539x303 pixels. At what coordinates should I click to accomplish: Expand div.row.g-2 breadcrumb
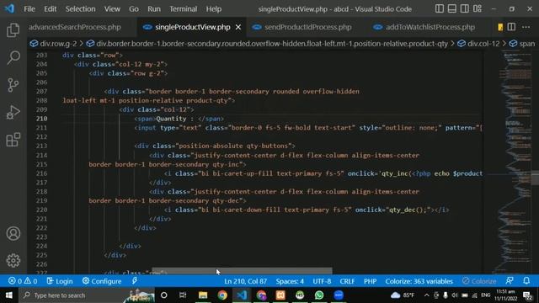54,44
